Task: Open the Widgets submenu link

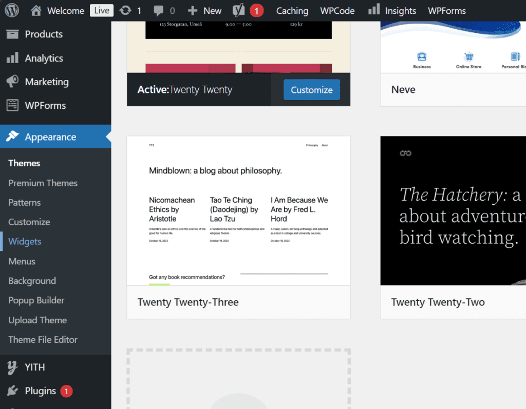Action: (x=25, y=241)
